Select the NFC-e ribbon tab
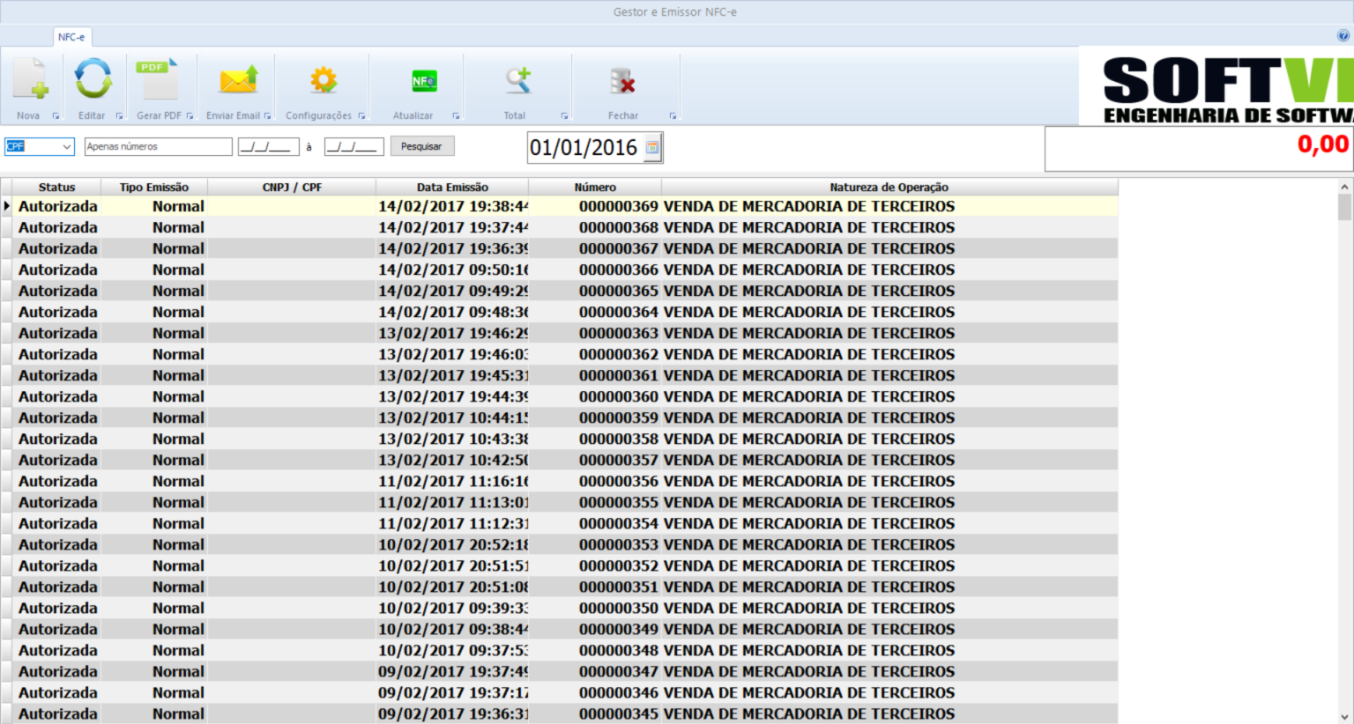 pyautogui.click(x=71, y=37)
